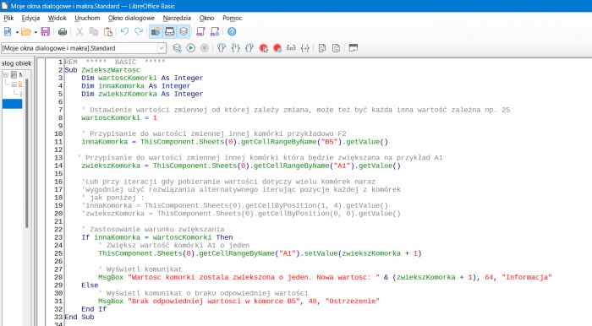The image size is (592, 326).
Task: Open the Okno menu
Action: 206,18
